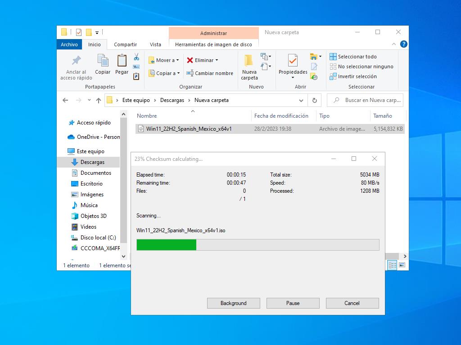Cancel the checksum calculation
461x345 pixels.
[352, 303]
